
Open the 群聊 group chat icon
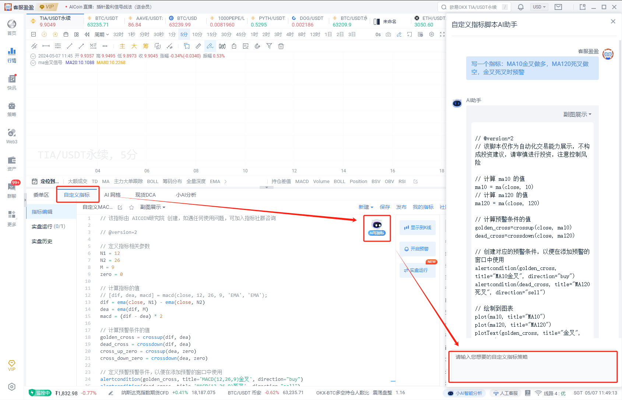tap(12, 190)
